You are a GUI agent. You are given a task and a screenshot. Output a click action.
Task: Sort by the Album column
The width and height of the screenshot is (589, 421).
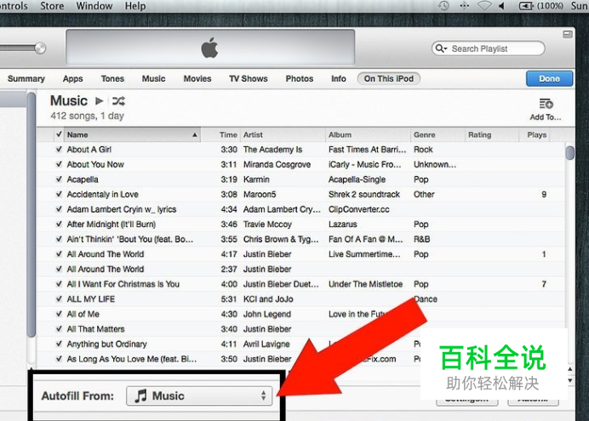tap(368, 134)
